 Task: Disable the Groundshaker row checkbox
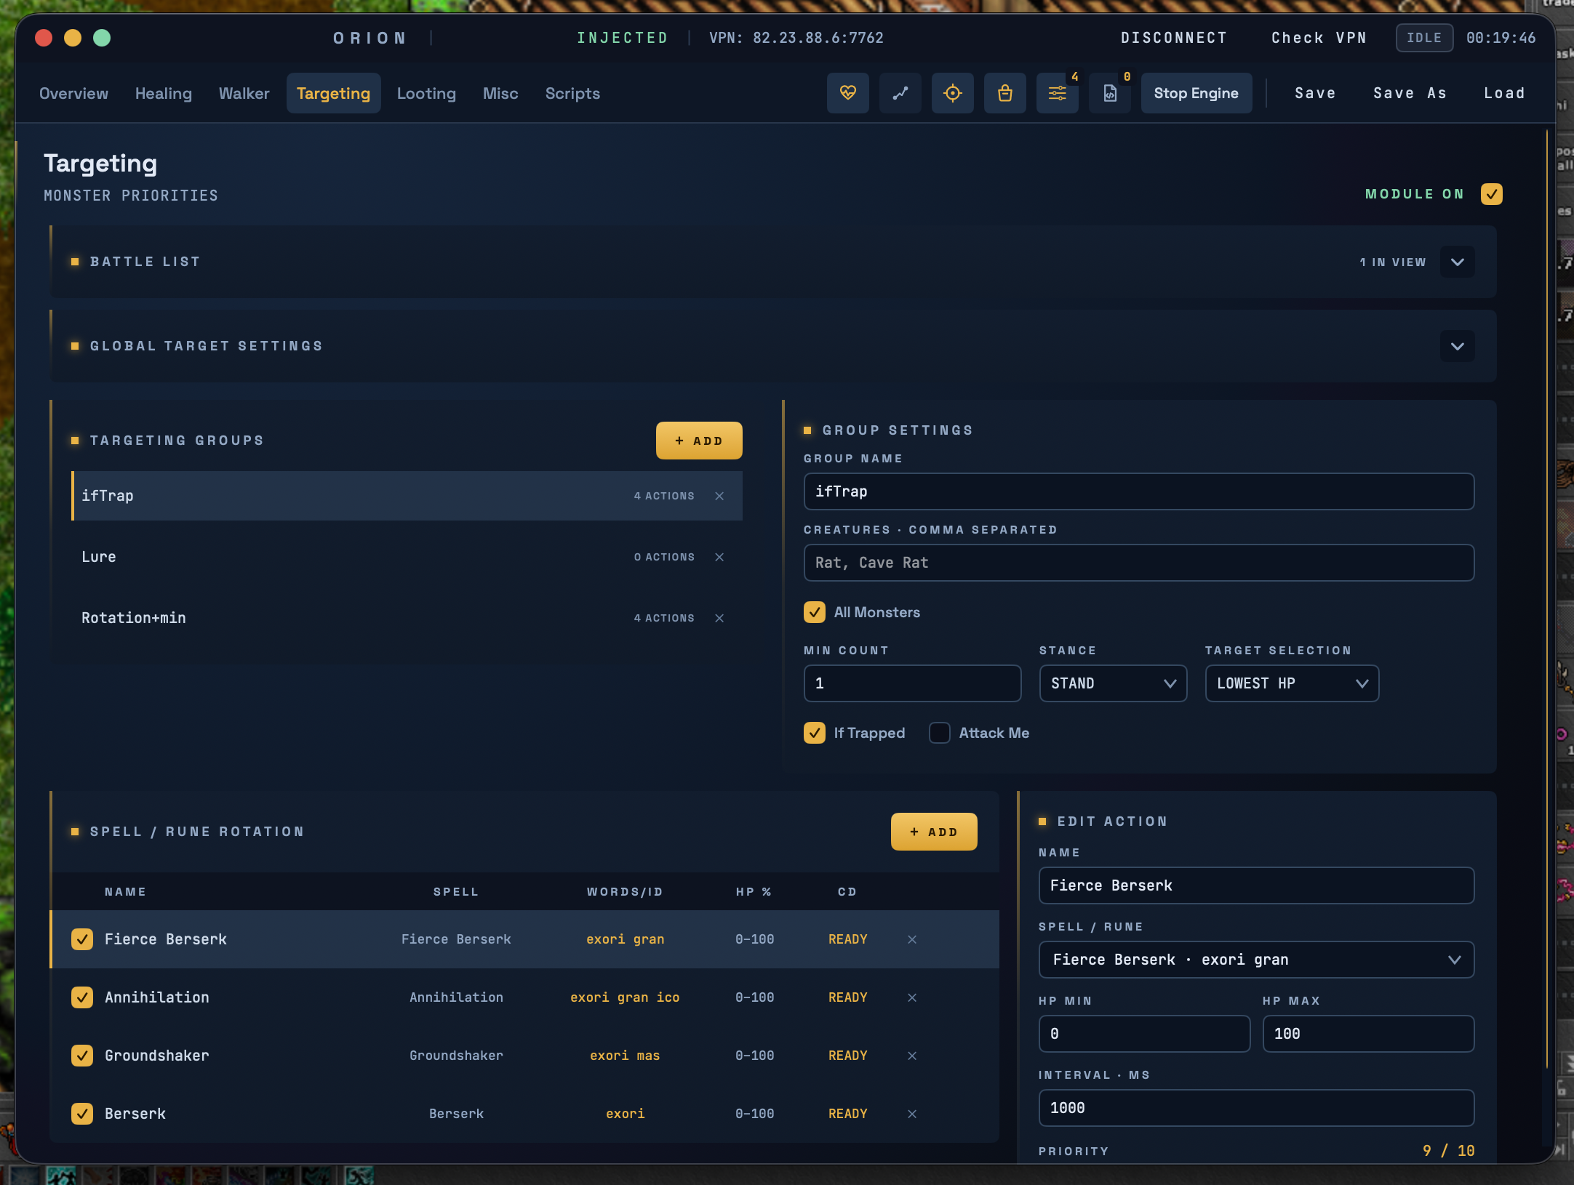(82, 1056)
